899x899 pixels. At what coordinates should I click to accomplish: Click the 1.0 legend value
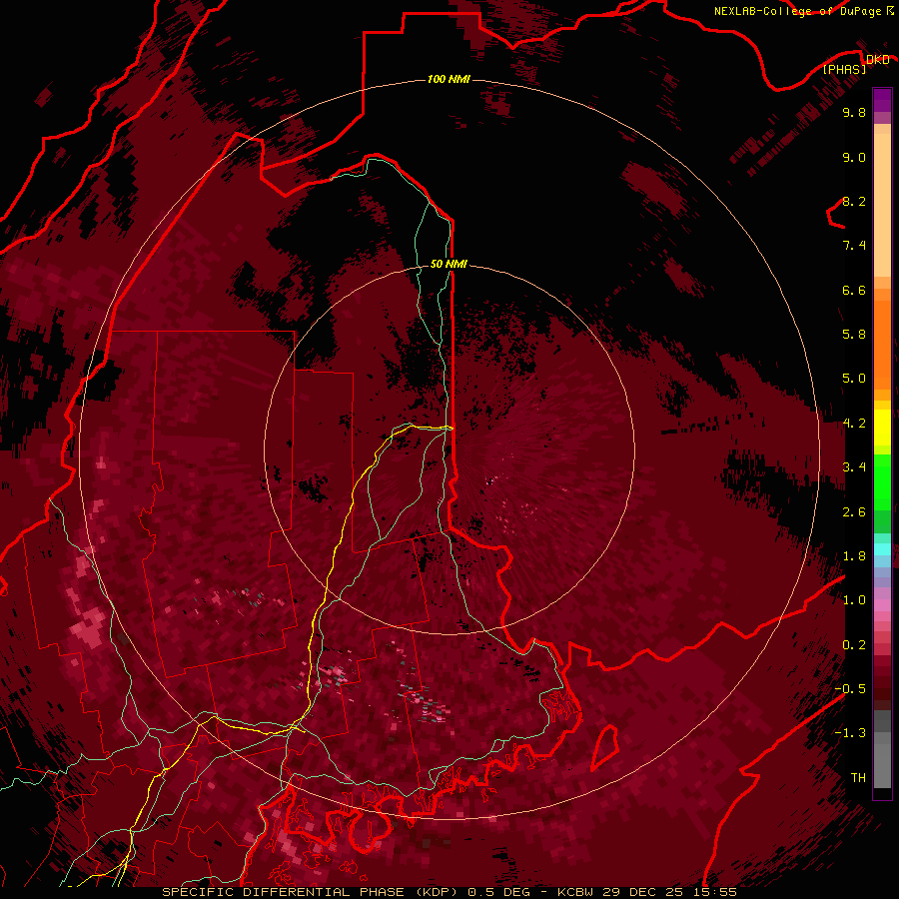pos(854,600)
